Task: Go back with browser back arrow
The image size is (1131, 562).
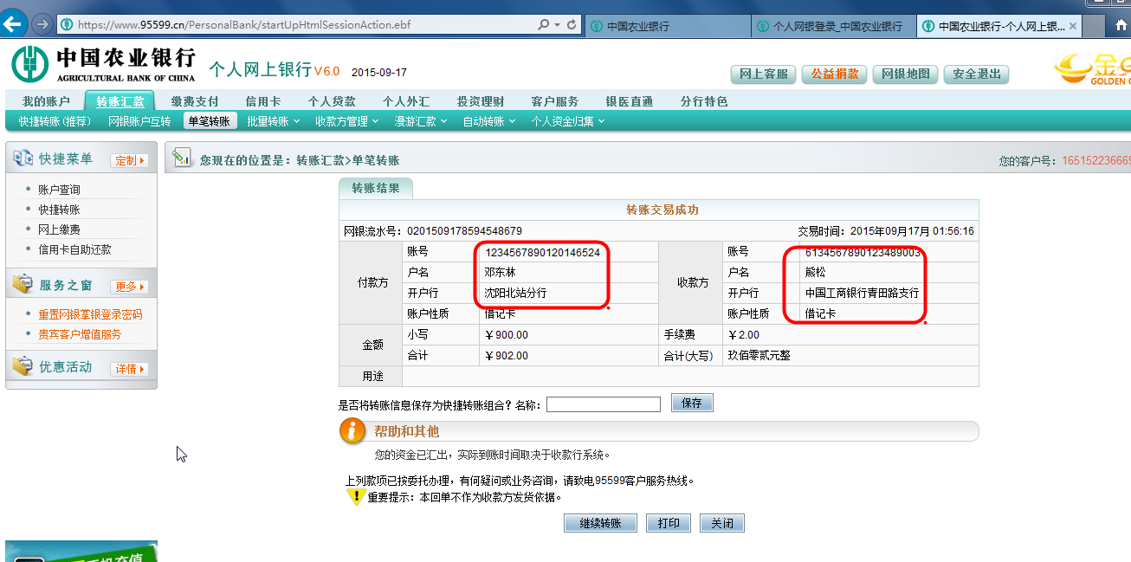Action: pos(13,24)
